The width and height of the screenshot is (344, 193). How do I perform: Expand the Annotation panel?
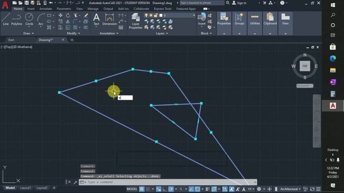(109, 33)
